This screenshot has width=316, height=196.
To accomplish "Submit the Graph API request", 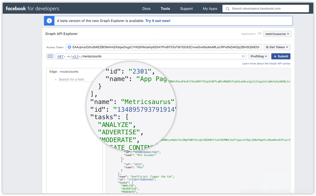I will tap(281, 56).
